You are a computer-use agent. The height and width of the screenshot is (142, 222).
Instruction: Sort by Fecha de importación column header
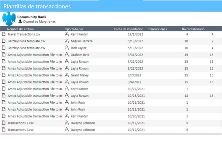pos(129,29)
